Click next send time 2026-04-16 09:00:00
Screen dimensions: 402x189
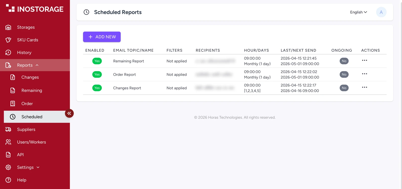[300, 91]
